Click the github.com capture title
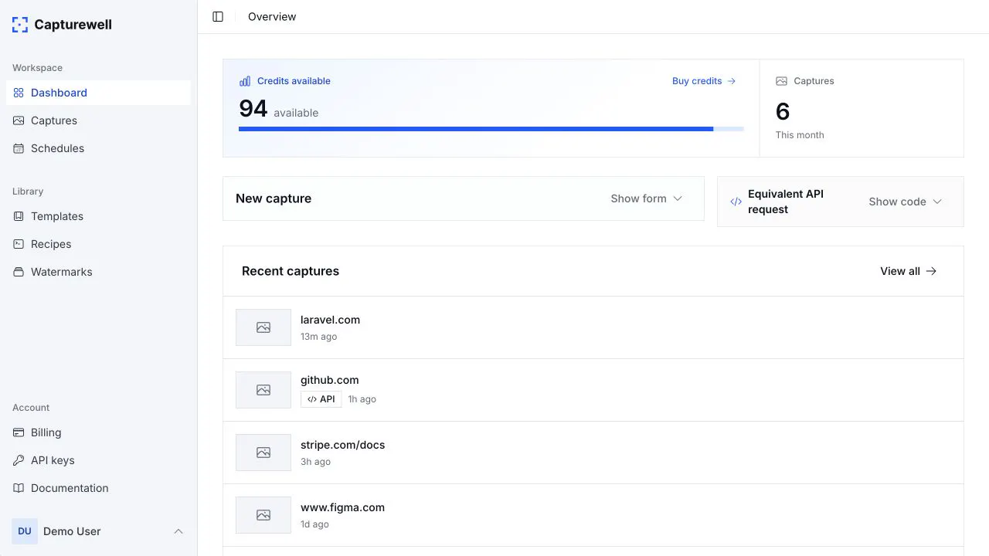 (x=330, y=380)
